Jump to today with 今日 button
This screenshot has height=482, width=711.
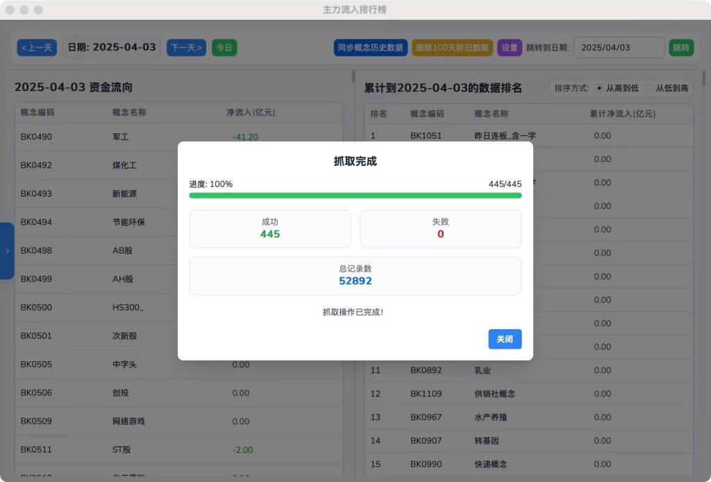click(x=224, y=48)
